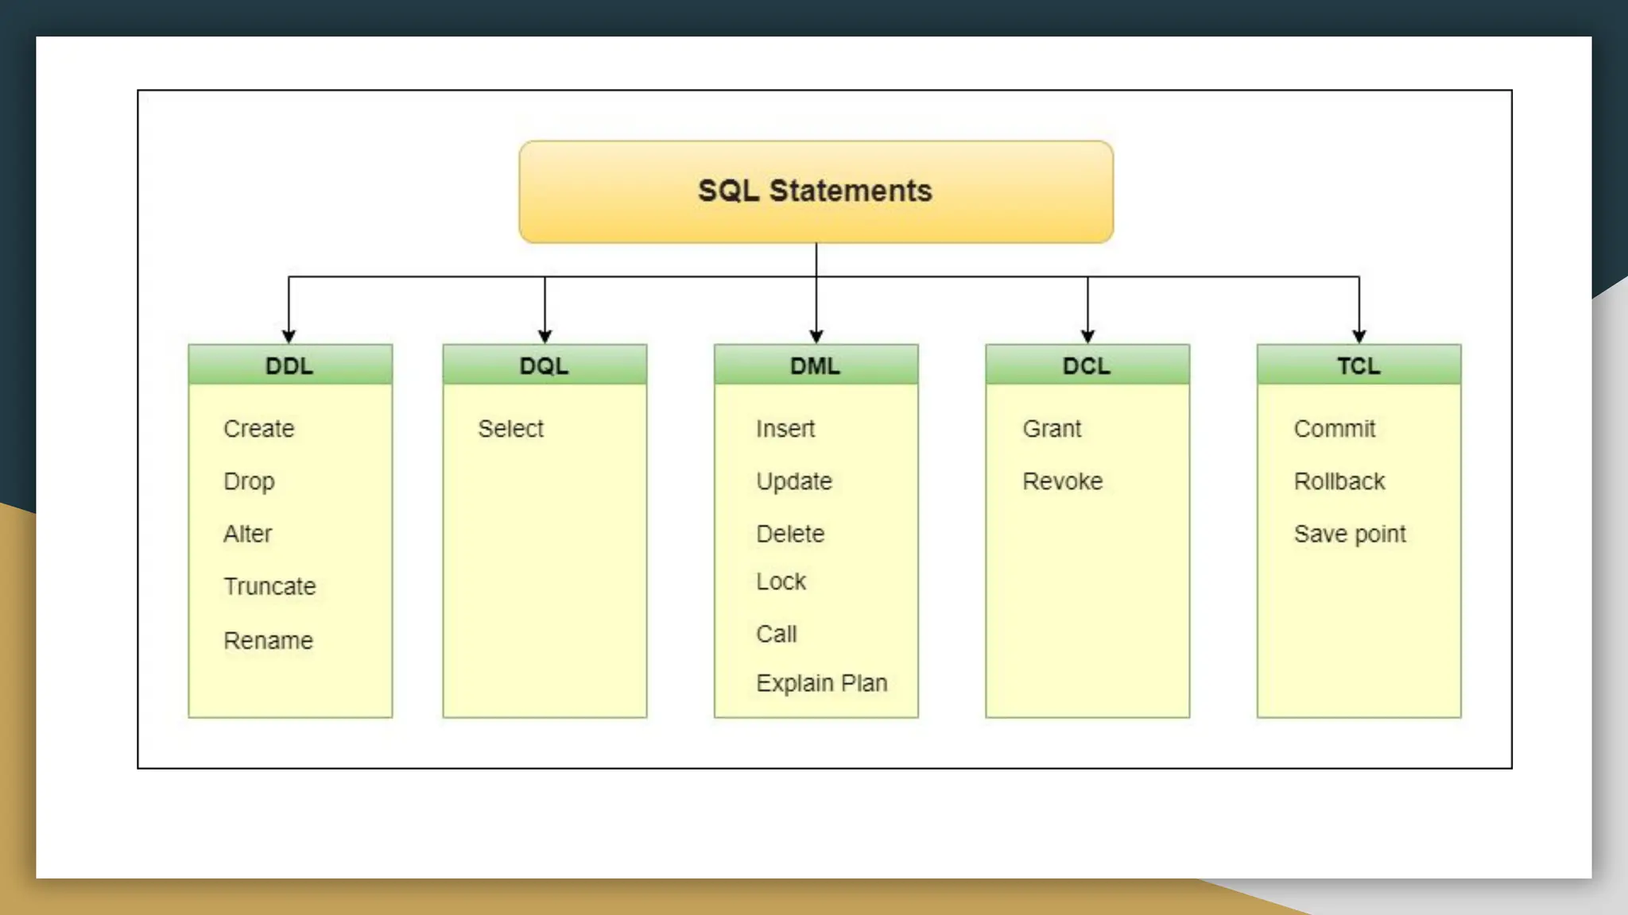Select the TCL header box
Screen dimensions: 1628x915
1359,365
